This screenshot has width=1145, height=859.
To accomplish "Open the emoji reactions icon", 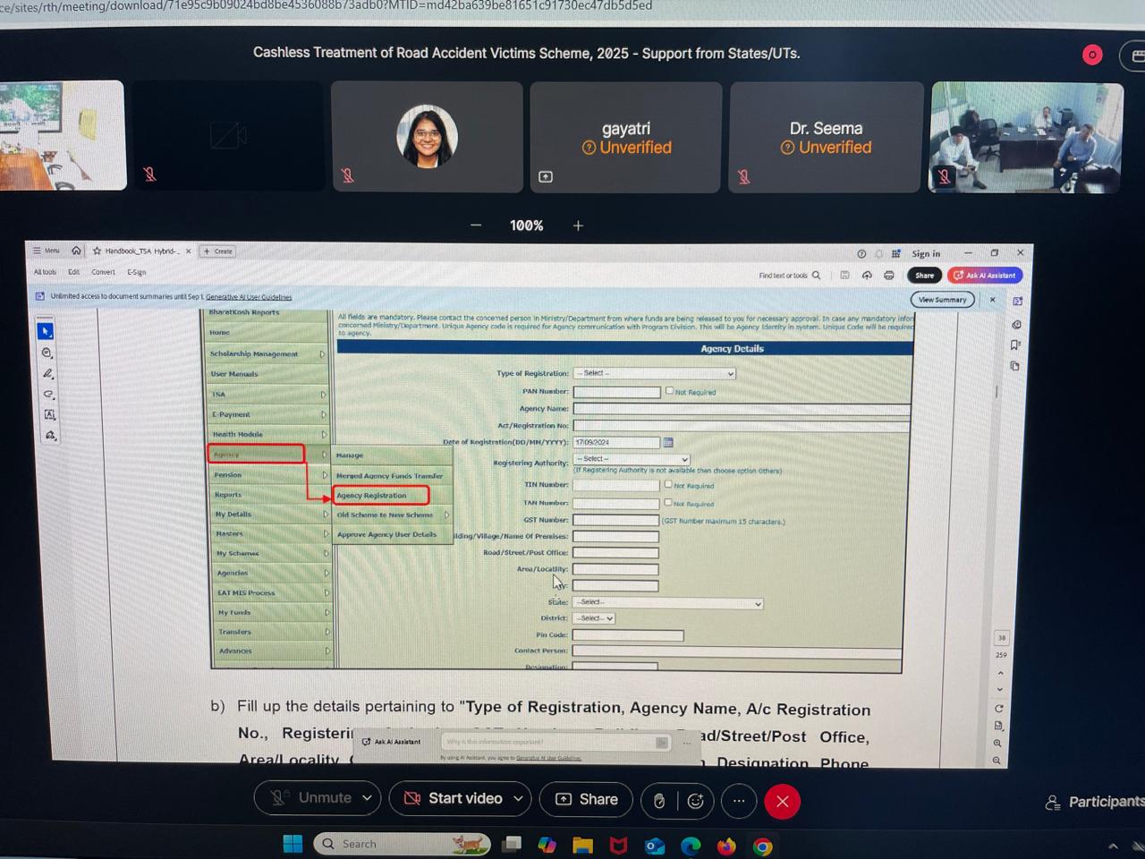I will tap(695, 801).
